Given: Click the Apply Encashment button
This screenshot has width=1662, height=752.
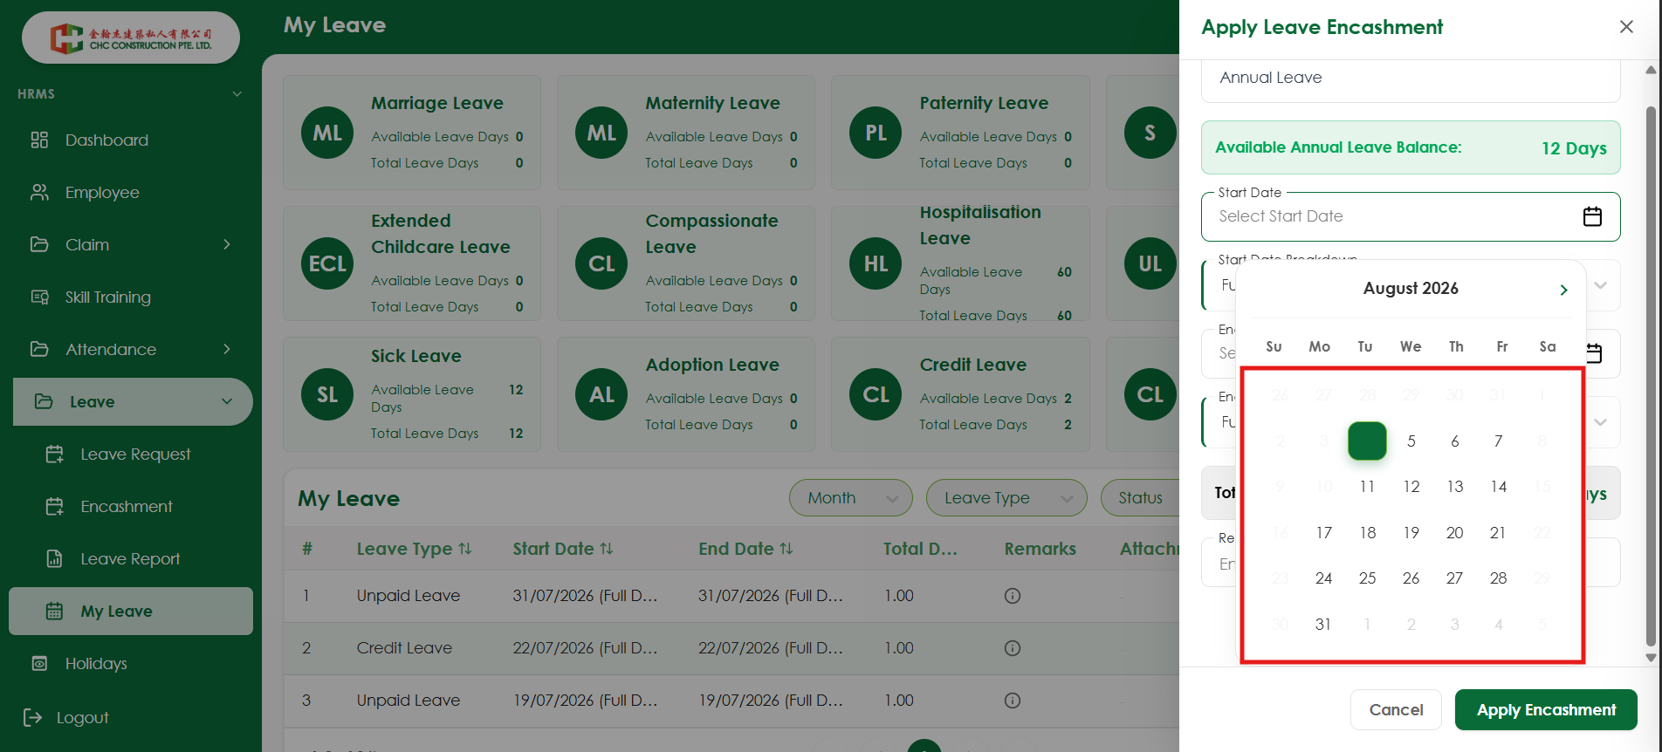Looking at the screenshot, I should point(1546,709).
